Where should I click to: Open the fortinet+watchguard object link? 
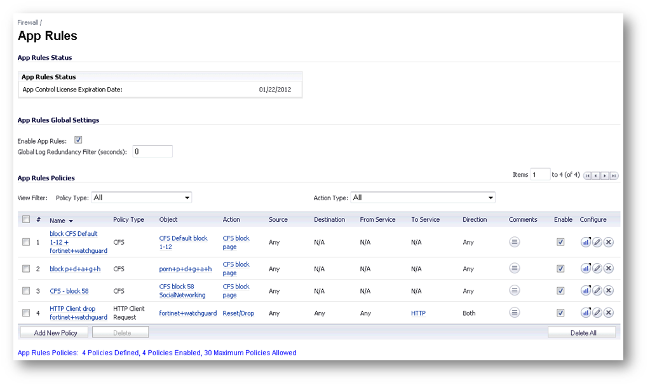[x=187, y=313]
